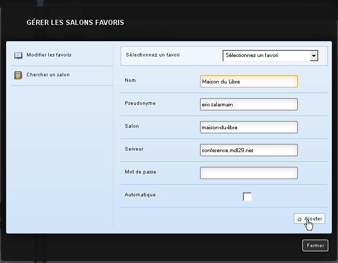
Task: Close the dialog with the Fermer button
Action: click(x=315, y=245)
